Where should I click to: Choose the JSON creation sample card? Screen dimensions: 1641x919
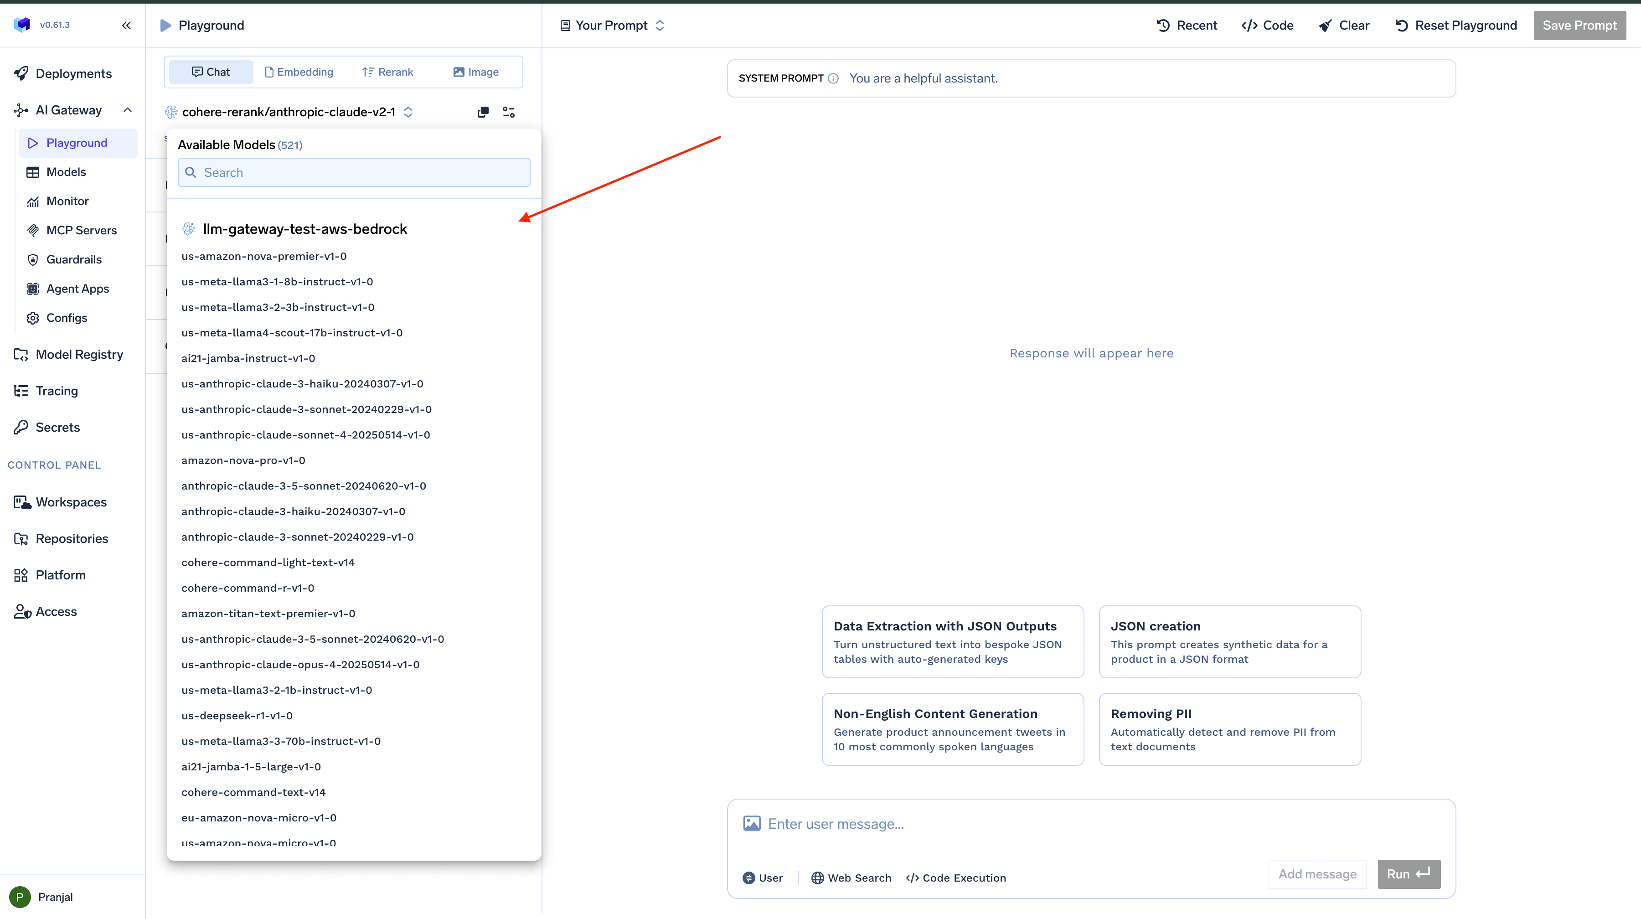[x=1229, y=641]
